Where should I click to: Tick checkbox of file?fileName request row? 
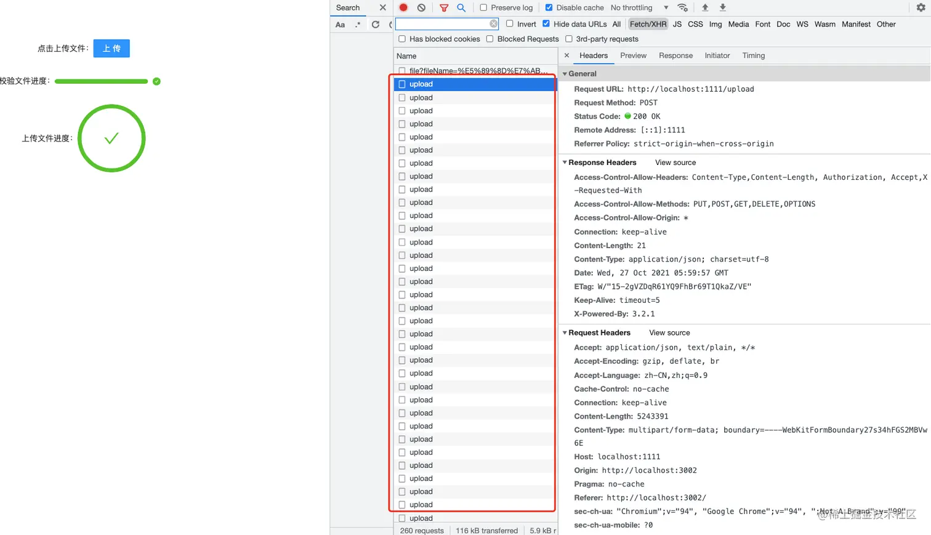coord(402,71)
